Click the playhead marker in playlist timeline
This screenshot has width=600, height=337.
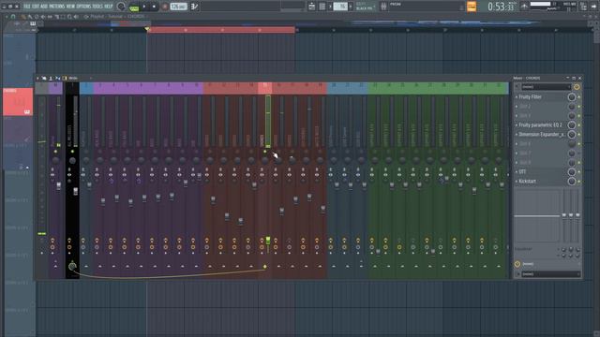click(x=146, y=29)
